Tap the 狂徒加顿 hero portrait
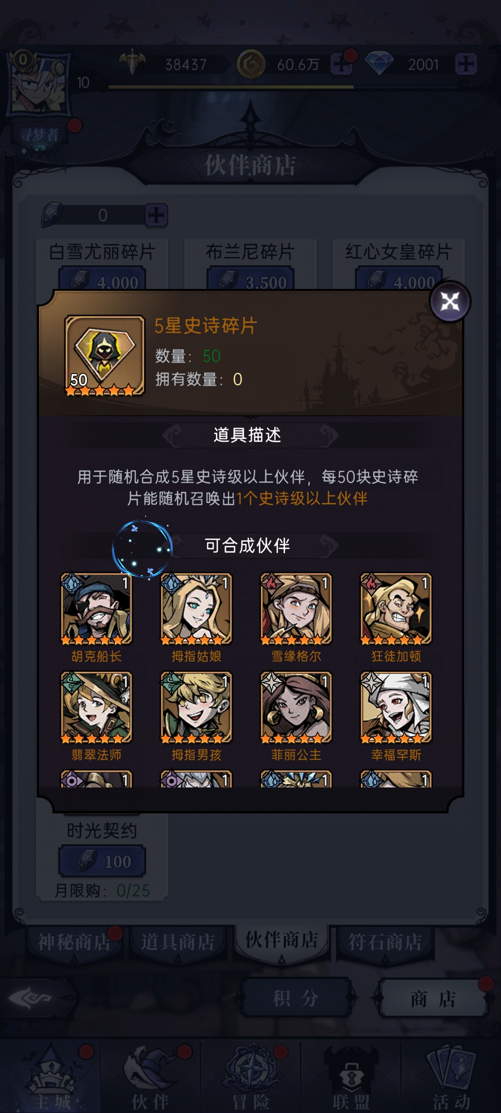The height and width of the screenshot is (1113, 501). coord(396,609)
